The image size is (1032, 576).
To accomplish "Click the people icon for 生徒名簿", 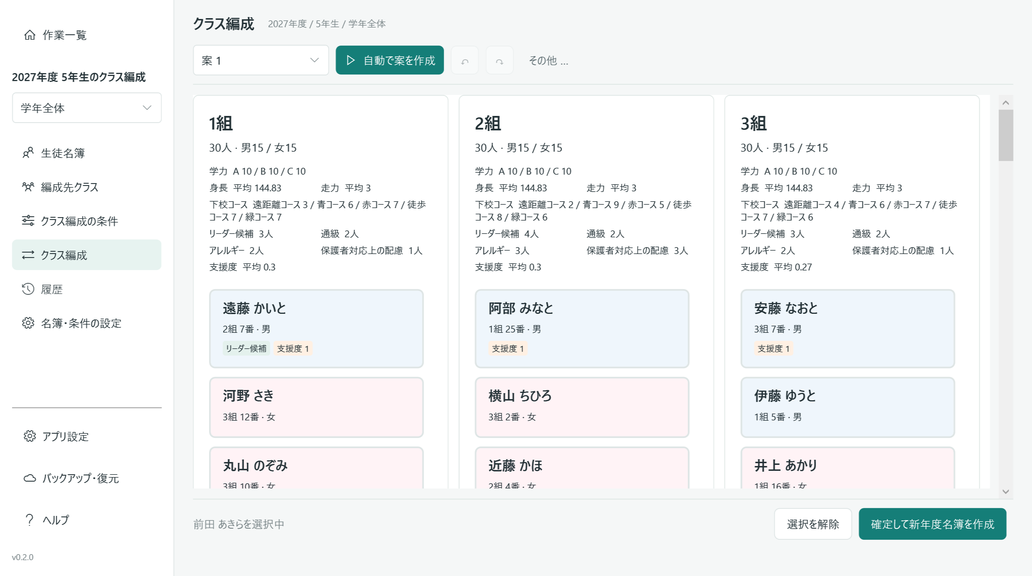I will (x=28, y=153).
